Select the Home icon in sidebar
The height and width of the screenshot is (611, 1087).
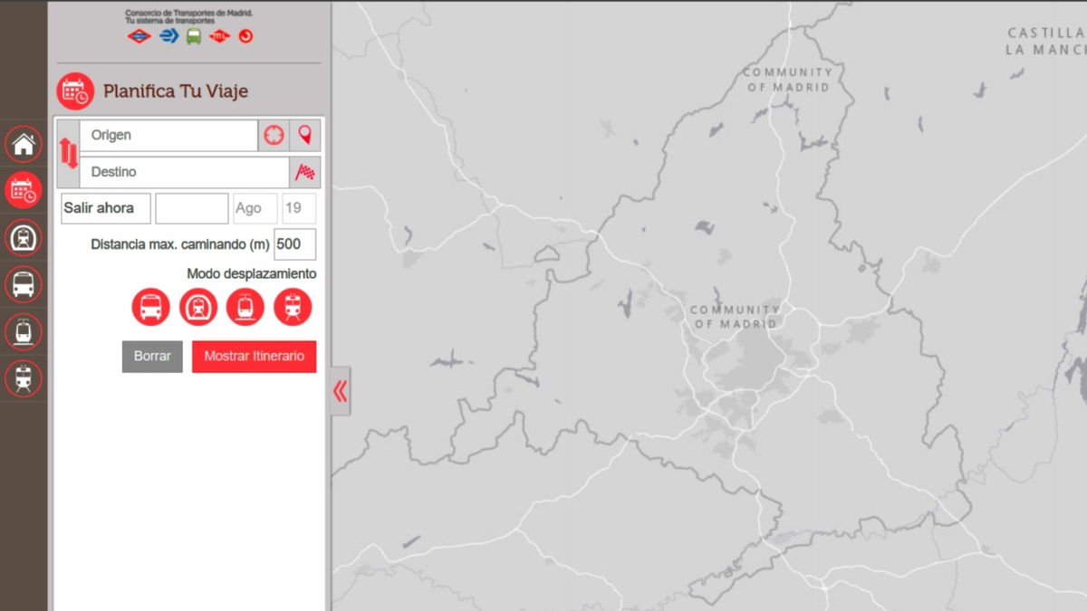coord(24,144)
